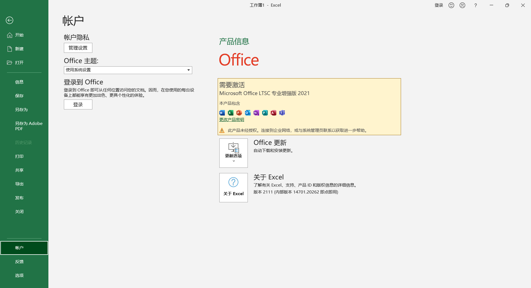Click the OneNote icon in product list
Image resolution: width=531 pixels, height=288 pixels.
click(x=256, y=113)
